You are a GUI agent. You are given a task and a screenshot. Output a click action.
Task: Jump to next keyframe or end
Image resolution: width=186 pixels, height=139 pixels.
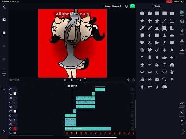(x=79, y=80)
